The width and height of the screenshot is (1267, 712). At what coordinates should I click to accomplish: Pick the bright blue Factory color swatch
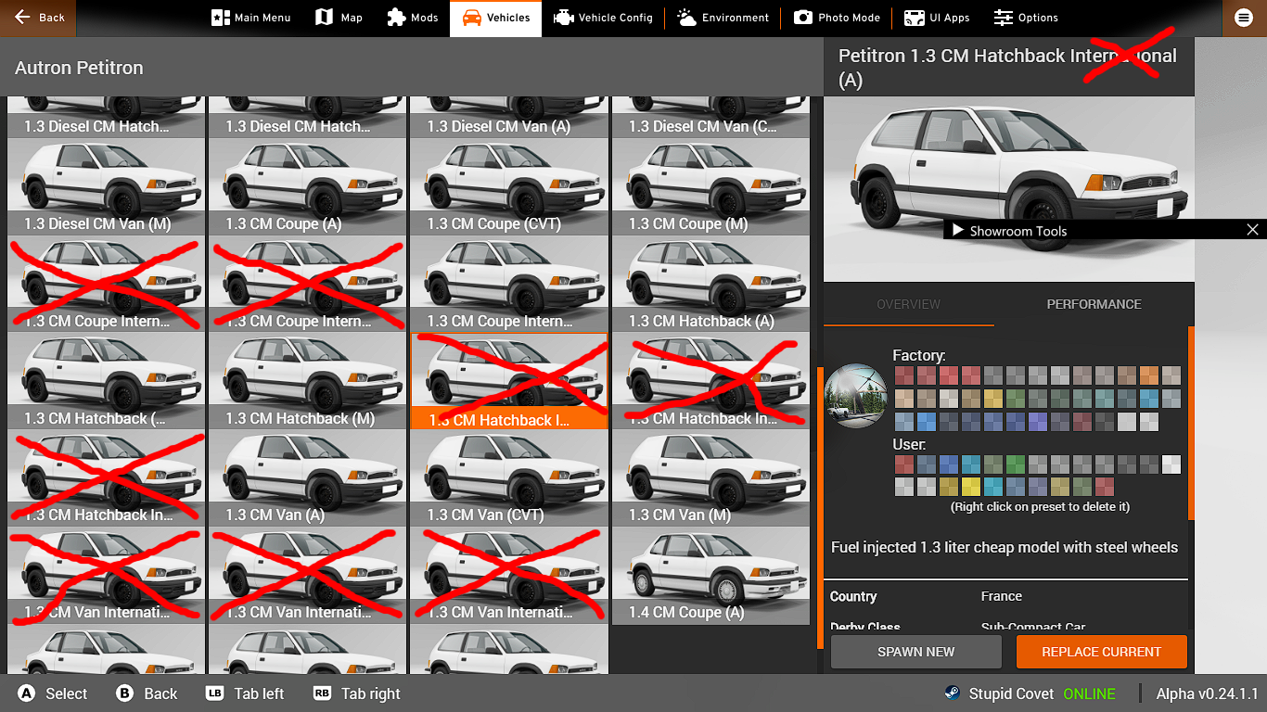pyautogui.click(x=927, y=422)
